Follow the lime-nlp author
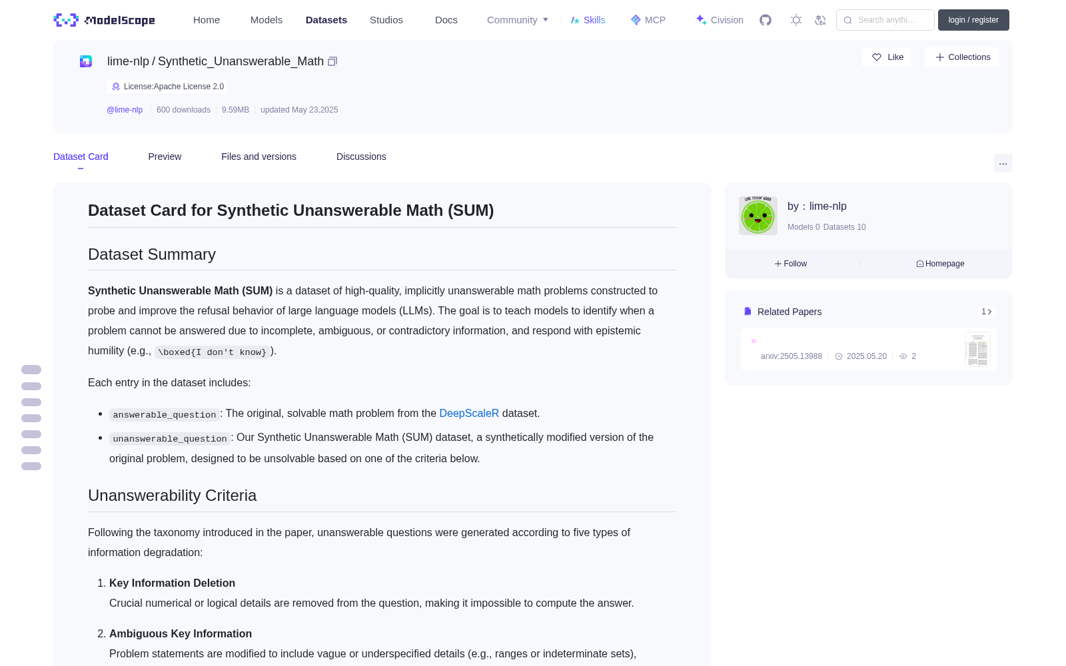The height and width of the screenshot is (666, 1066). (x=791, y=264)
